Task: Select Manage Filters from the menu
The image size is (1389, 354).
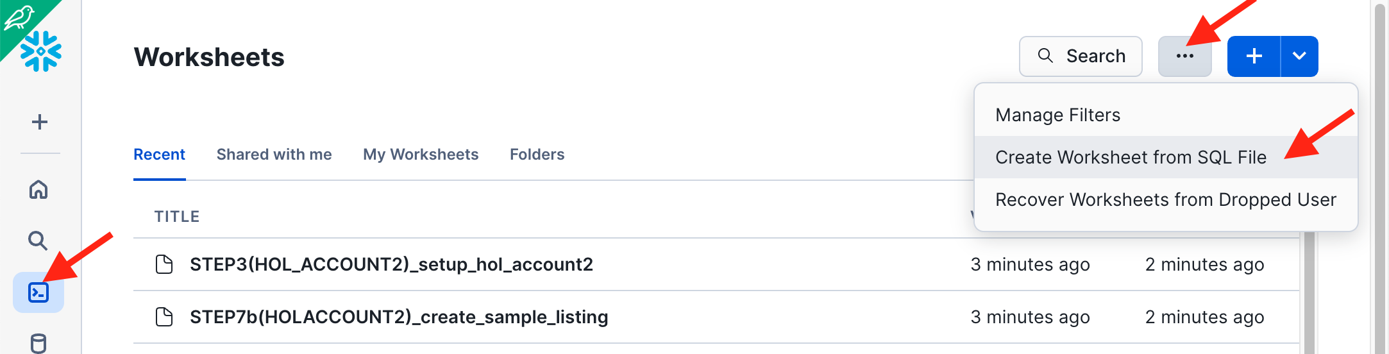Action: pyautogui.click(x=1057, y=115)
